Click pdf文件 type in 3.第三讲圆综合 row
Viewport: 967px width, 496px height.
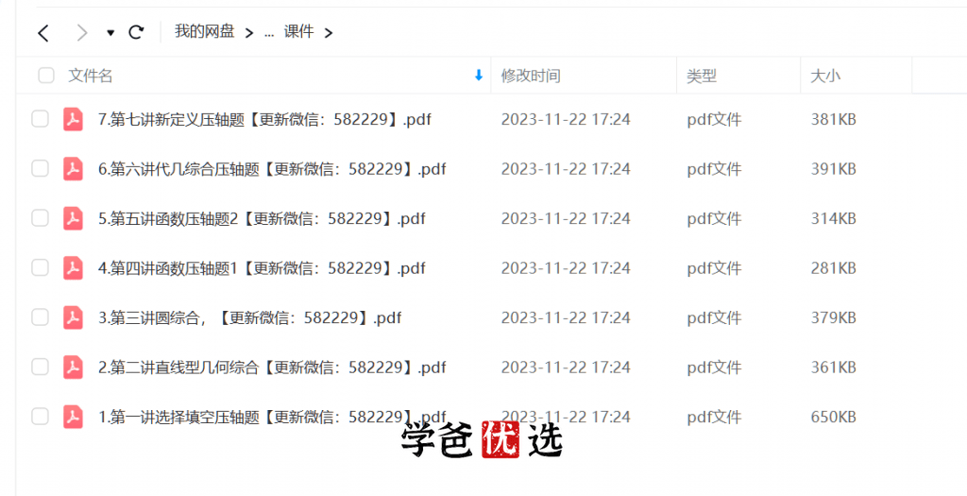[x=714, y=317]
